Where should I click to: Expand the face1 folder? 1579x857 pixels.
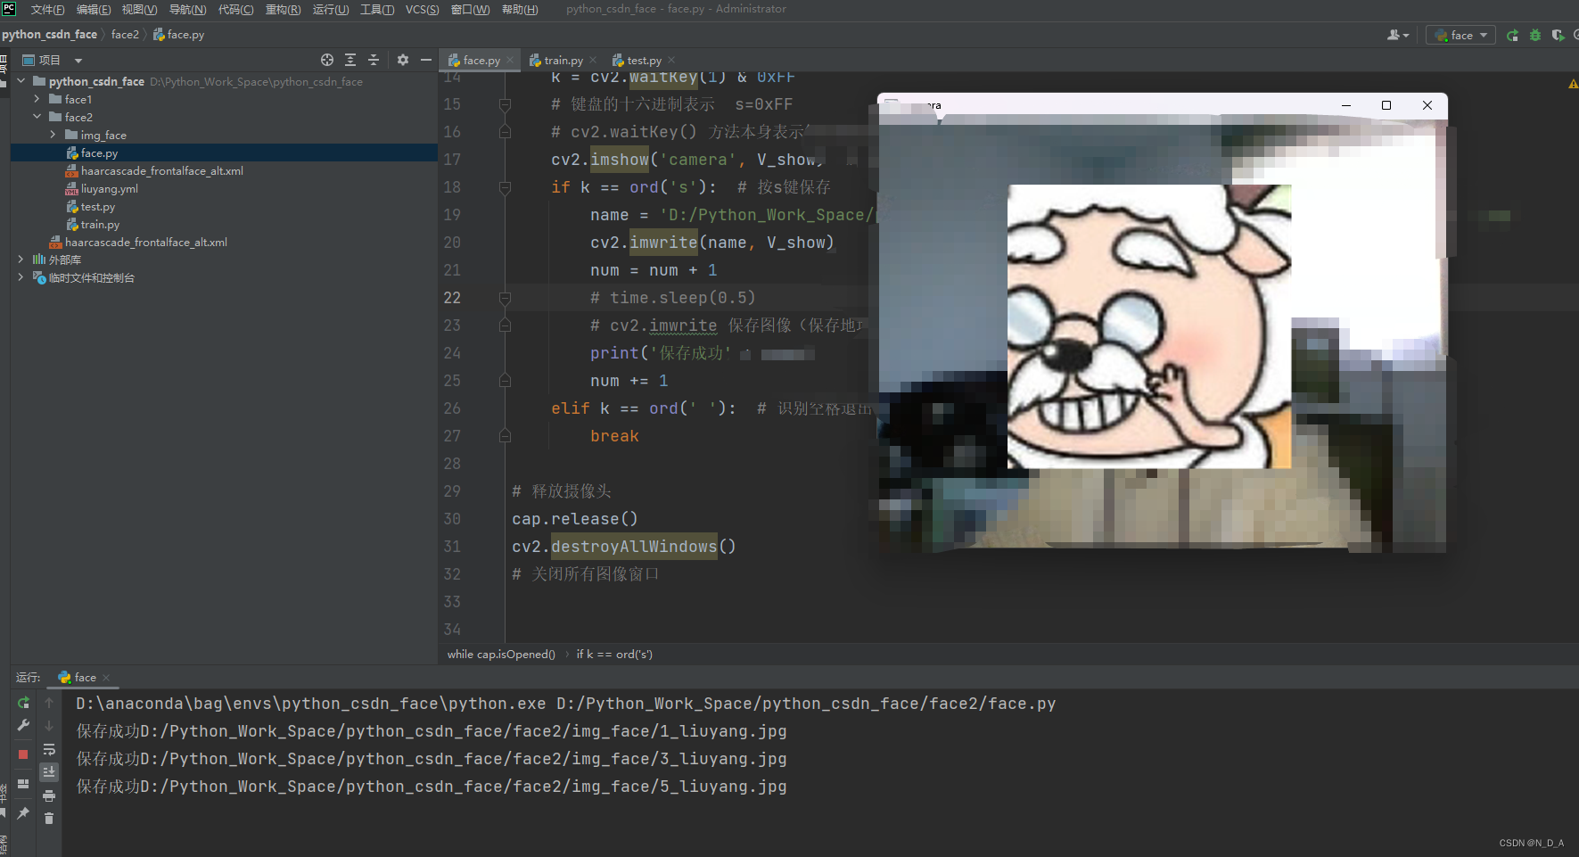(37, 99)
